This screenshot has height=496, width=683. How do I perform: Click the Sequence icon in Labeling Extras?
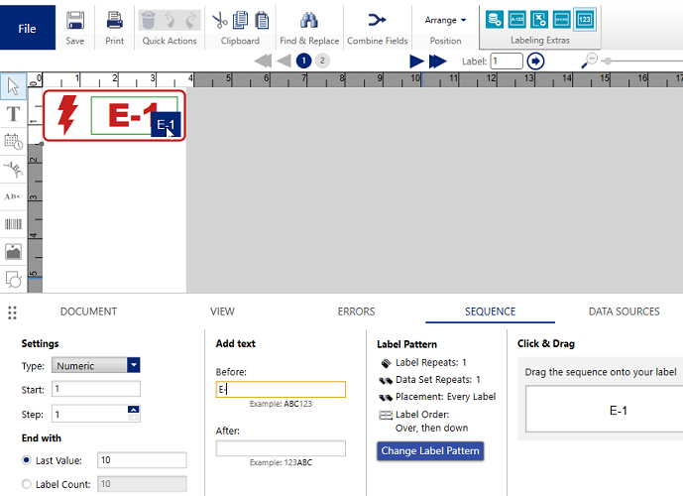coord(585,19)
